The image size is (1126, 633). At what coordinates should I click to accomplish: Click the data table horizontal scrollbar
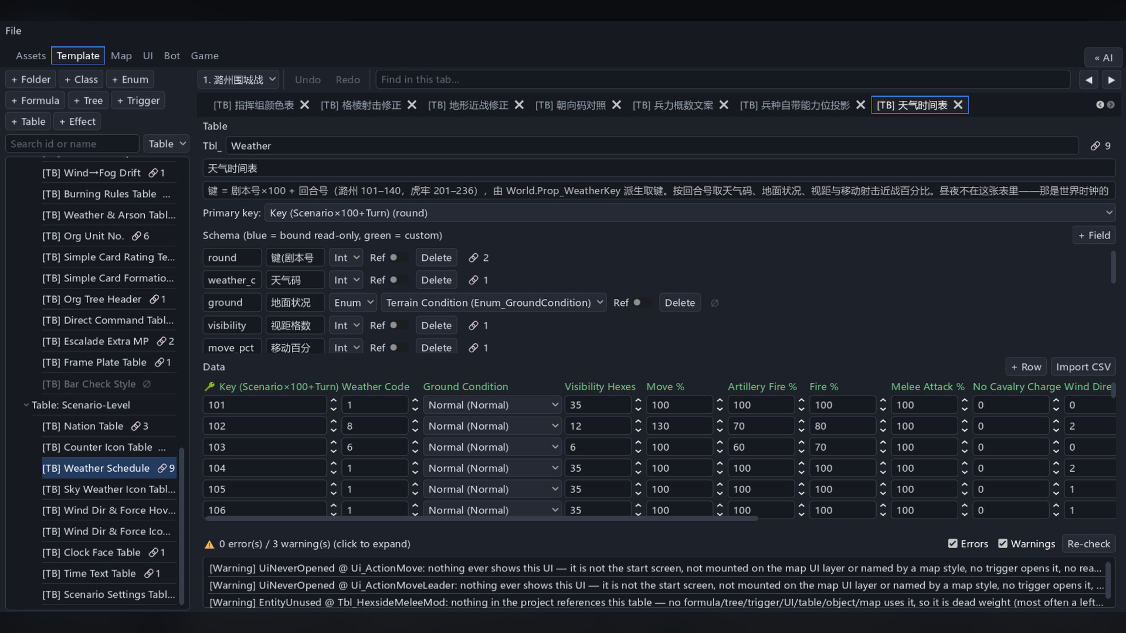[481, 519]
